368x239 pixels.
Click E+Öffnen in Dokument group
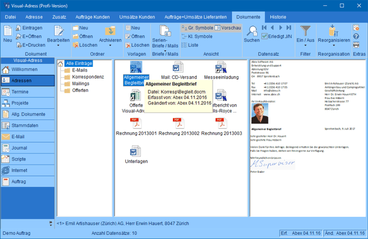click(29, 36)
